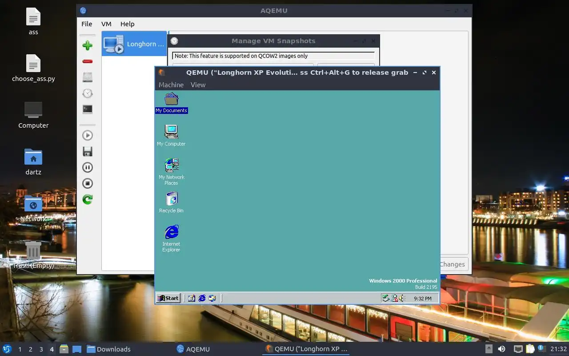Viewport: 569px width, 356px height.
Task: Click the show desktop launcher in the panel
Action: pyautogui.click(x=76, y=349)
